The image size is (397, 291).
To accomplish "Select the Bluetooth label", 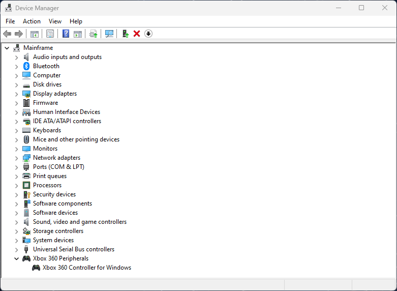I will click(x=46, y=66).
